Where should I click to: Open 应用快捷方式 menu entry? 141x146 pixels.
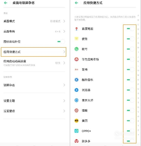coord(34,52)
